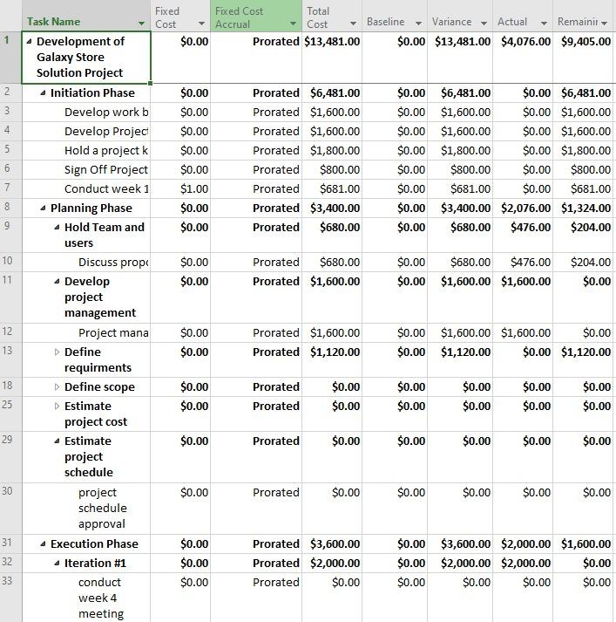The height and width of the screenshot is (622, 616).
Task: Open the Task Name column filter dropdown
Action: click(141, 24)
